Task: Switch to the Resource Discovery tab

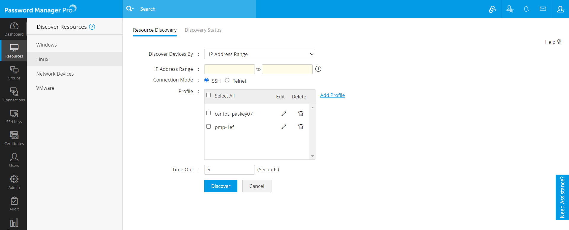Action: (155, 30)
